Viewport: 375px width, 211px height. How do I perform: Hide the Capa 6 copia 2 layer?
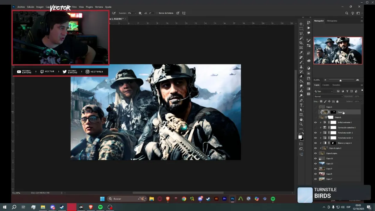(316, 148)
